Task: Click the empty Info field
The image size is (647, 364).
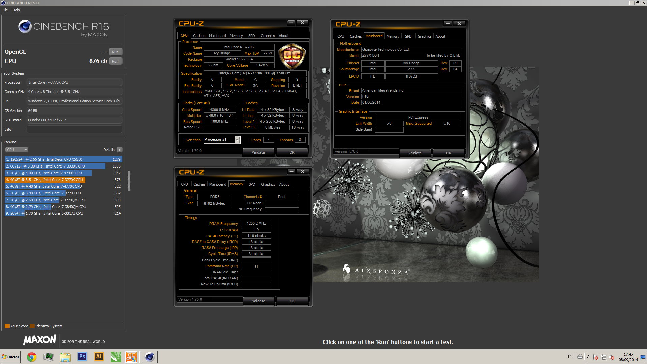Action: click(74, 129)
